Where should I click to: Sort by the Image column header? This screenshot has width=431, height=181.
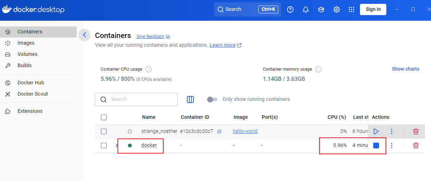coord(241,117)
